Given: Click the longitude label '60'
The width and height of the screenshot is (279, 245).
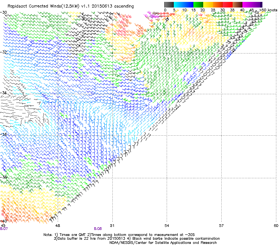Looking at the screenshot, I should (x=276, y=226).
